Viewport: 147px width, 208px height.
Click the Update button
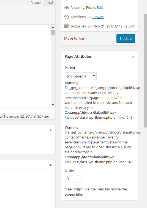click(x=126, y=38)
